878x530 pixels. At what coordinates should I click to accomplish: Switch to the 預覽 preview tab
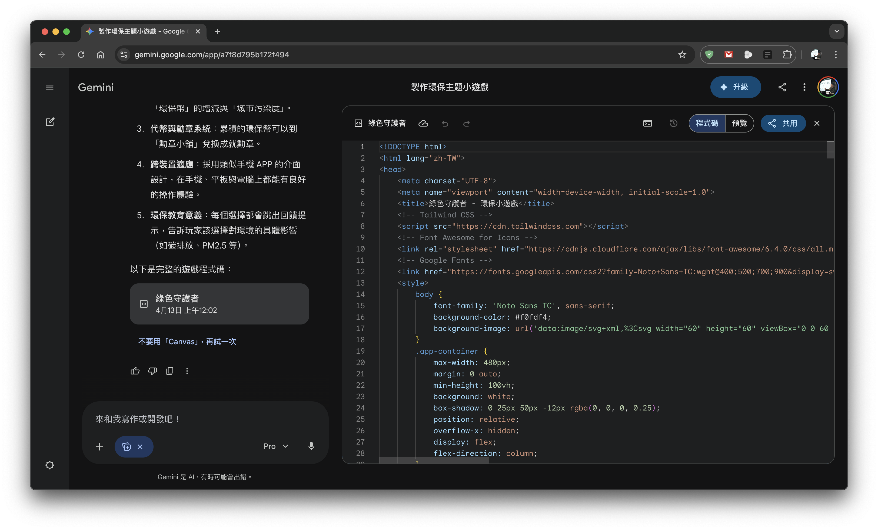(x=739, y=123)
